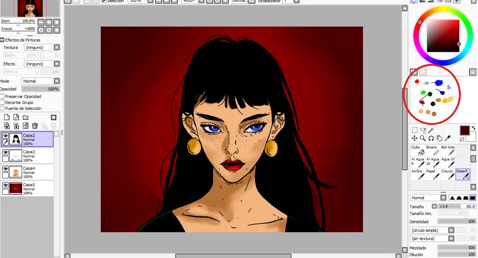The image size is (478, 258).
Task: Hide the Capa2 layer via eye icon
Action: point(6,136)
